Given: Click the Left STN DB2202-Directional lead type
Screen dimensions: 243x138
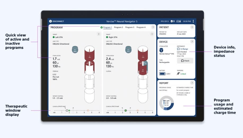Looking at the screenshot, I should [61, 44].
